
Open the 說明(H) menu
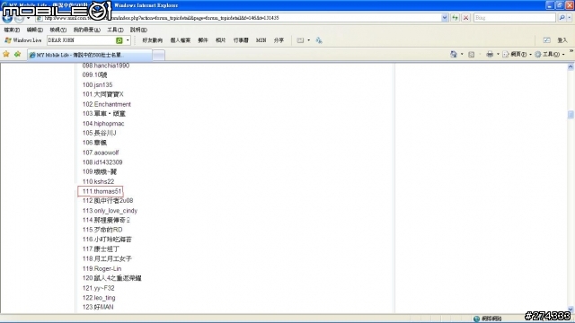click(138, 30)
